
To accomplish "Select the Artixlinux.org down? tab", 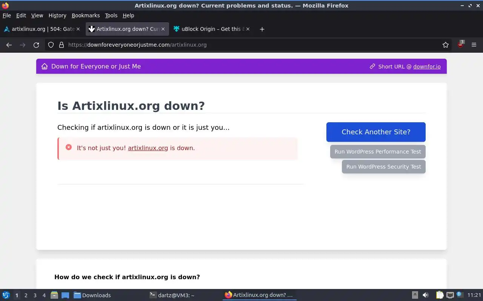I will [127, 29].
